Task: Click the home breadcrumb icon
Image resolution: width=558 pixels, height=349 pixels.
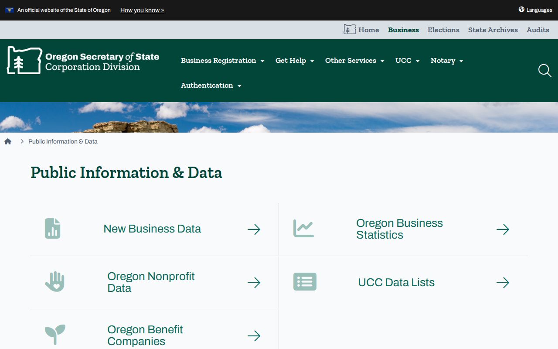Action: (8, 141)
